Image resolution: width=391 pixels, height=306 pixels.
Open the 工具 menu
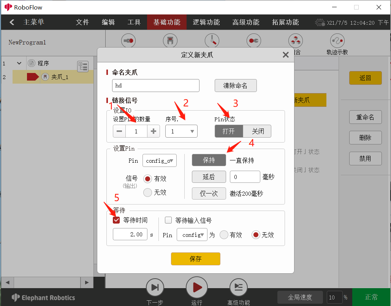click(x=134, y=22)
